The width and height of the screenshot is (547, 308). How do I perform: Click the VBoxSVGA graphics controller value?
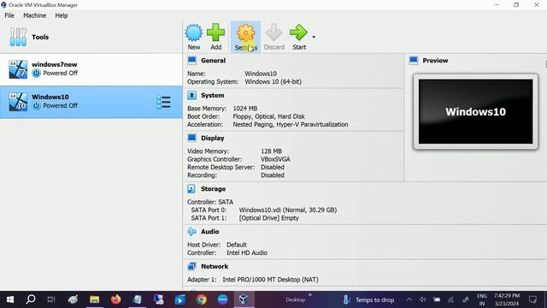point(275,159)
